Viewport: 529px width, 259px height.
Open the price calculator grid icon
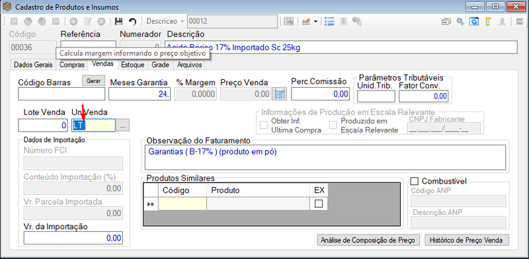[x=280, y=94]
